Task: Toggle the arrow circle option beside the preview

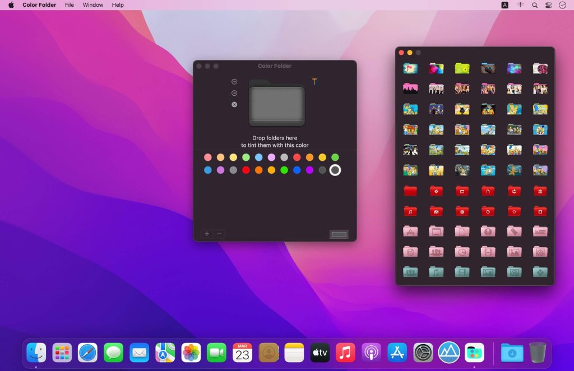Action: point(234,93)
